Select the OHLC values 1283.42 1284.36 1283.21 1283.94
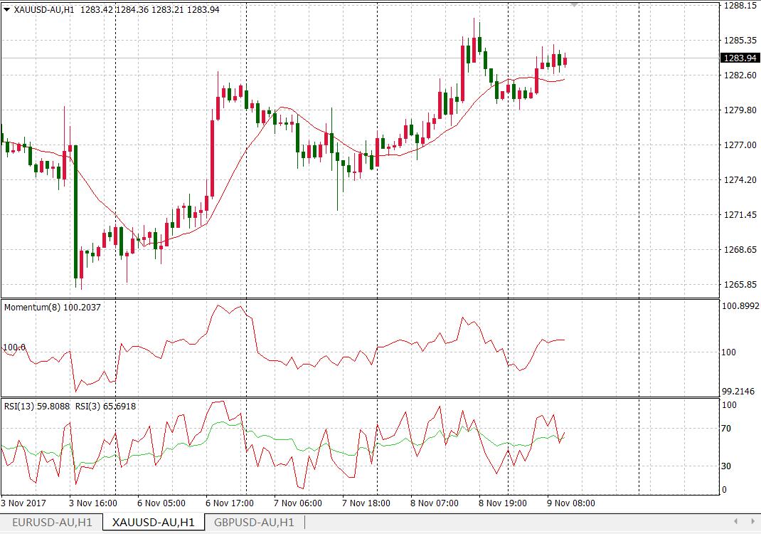Image resolution: width=761 pixels, height=534 pixels. tap(149, 9)
